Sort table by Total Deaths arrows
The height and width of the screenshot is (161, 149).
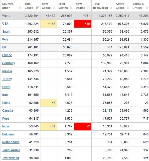(71, 8)
